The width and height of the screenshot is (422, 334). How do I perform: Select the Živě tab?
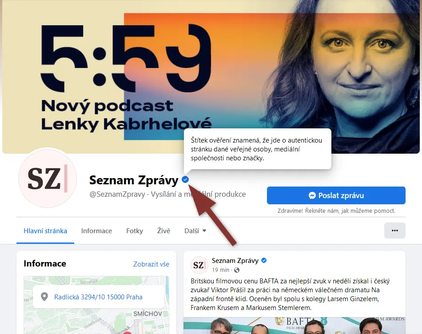point(163,231)
